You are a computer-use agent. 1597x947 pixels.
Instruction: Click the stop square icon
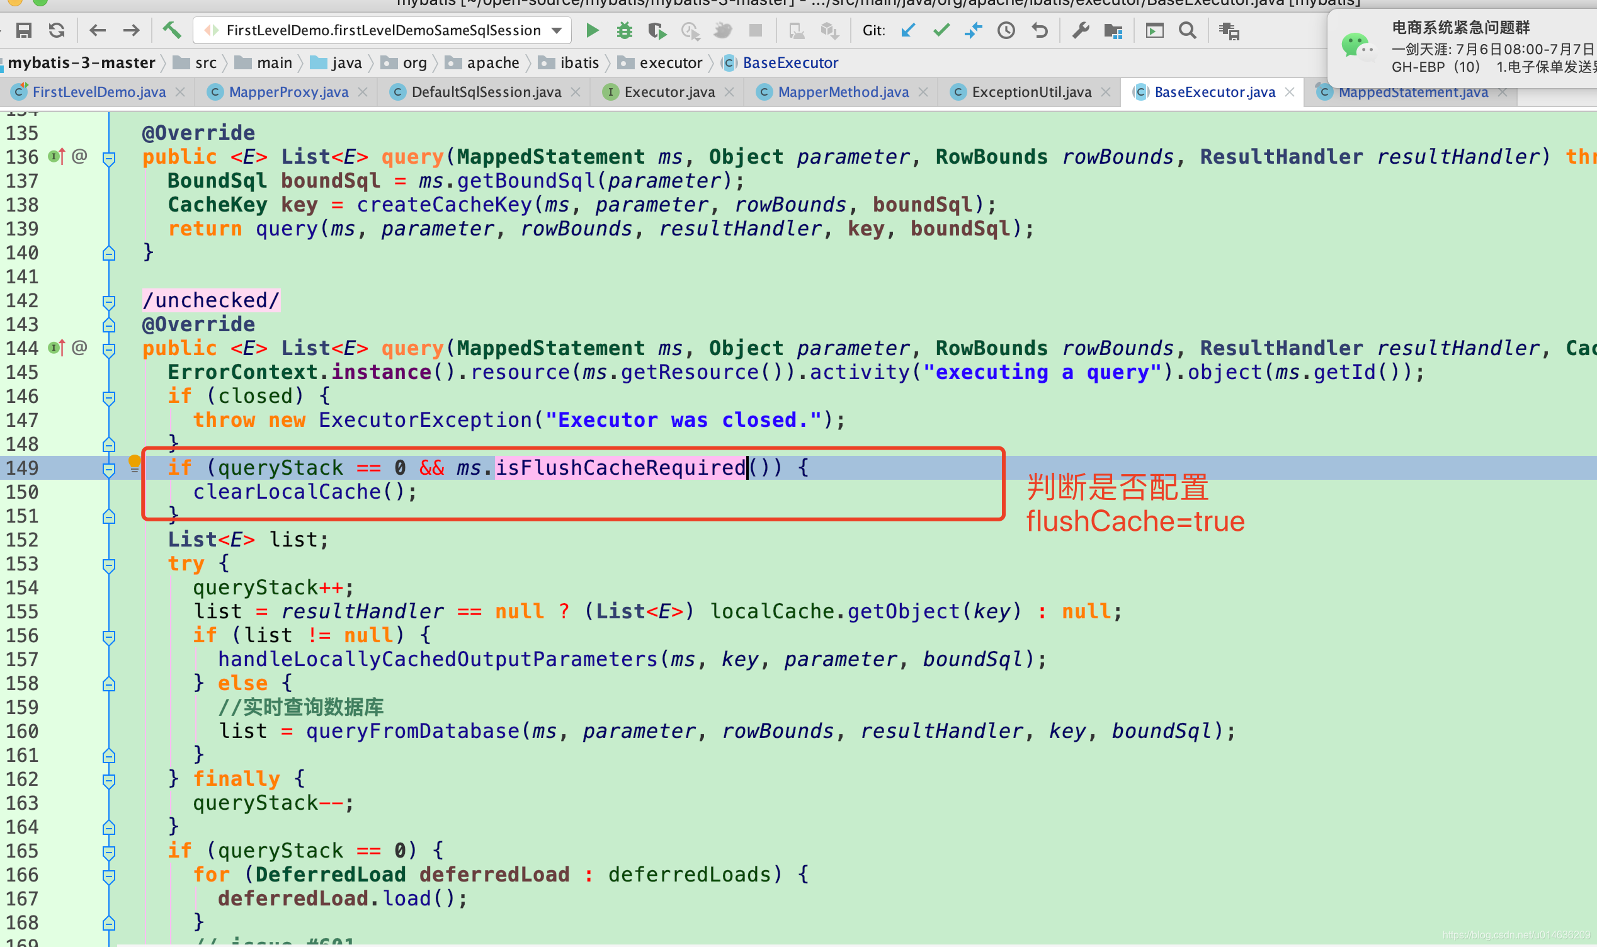pos(756,30)
